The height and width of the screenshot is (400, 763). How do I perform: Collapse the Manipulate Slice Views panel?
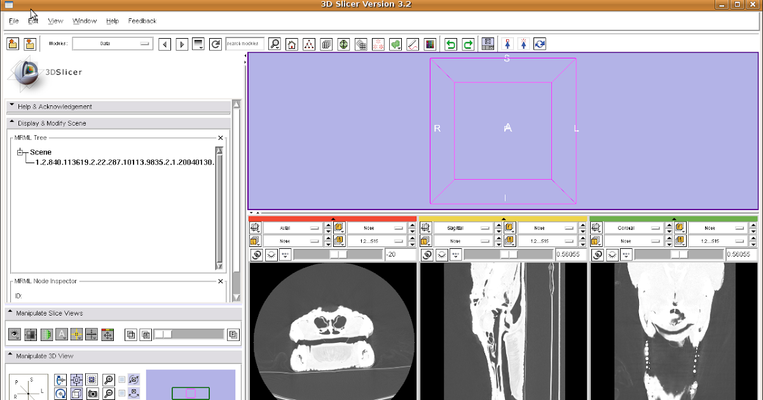[123, 313]
